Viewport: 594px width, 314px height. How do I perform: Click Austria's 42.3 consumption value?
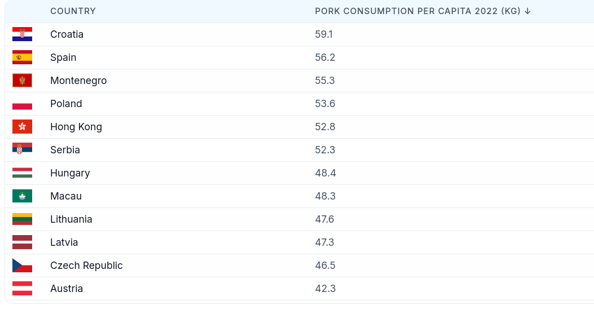(325, 288)
